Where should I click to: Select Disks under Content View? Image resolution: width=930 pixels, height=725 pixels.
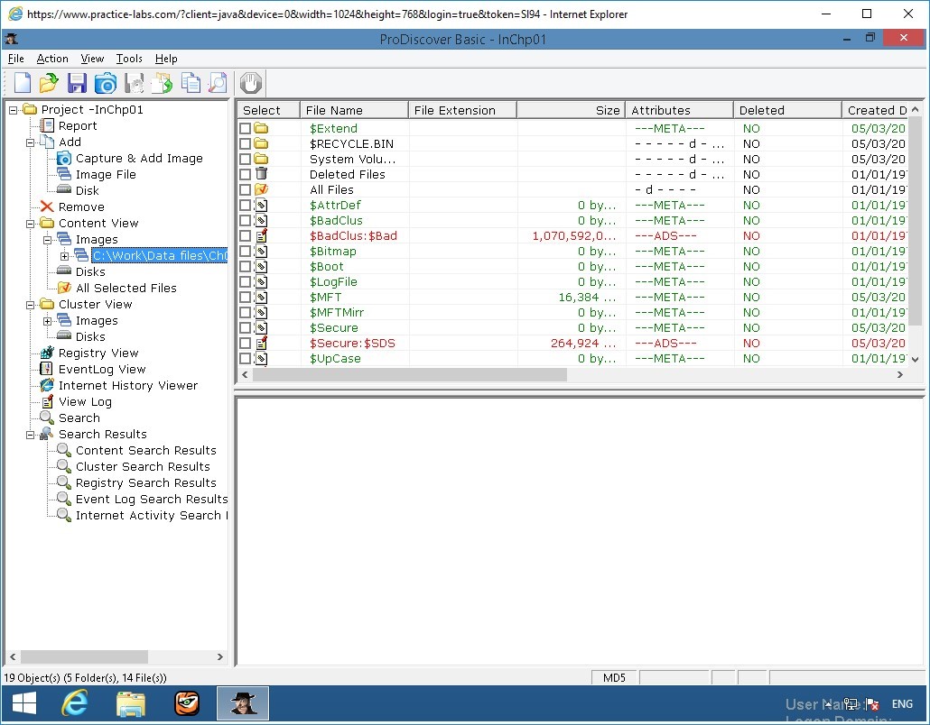coord(90,272)
